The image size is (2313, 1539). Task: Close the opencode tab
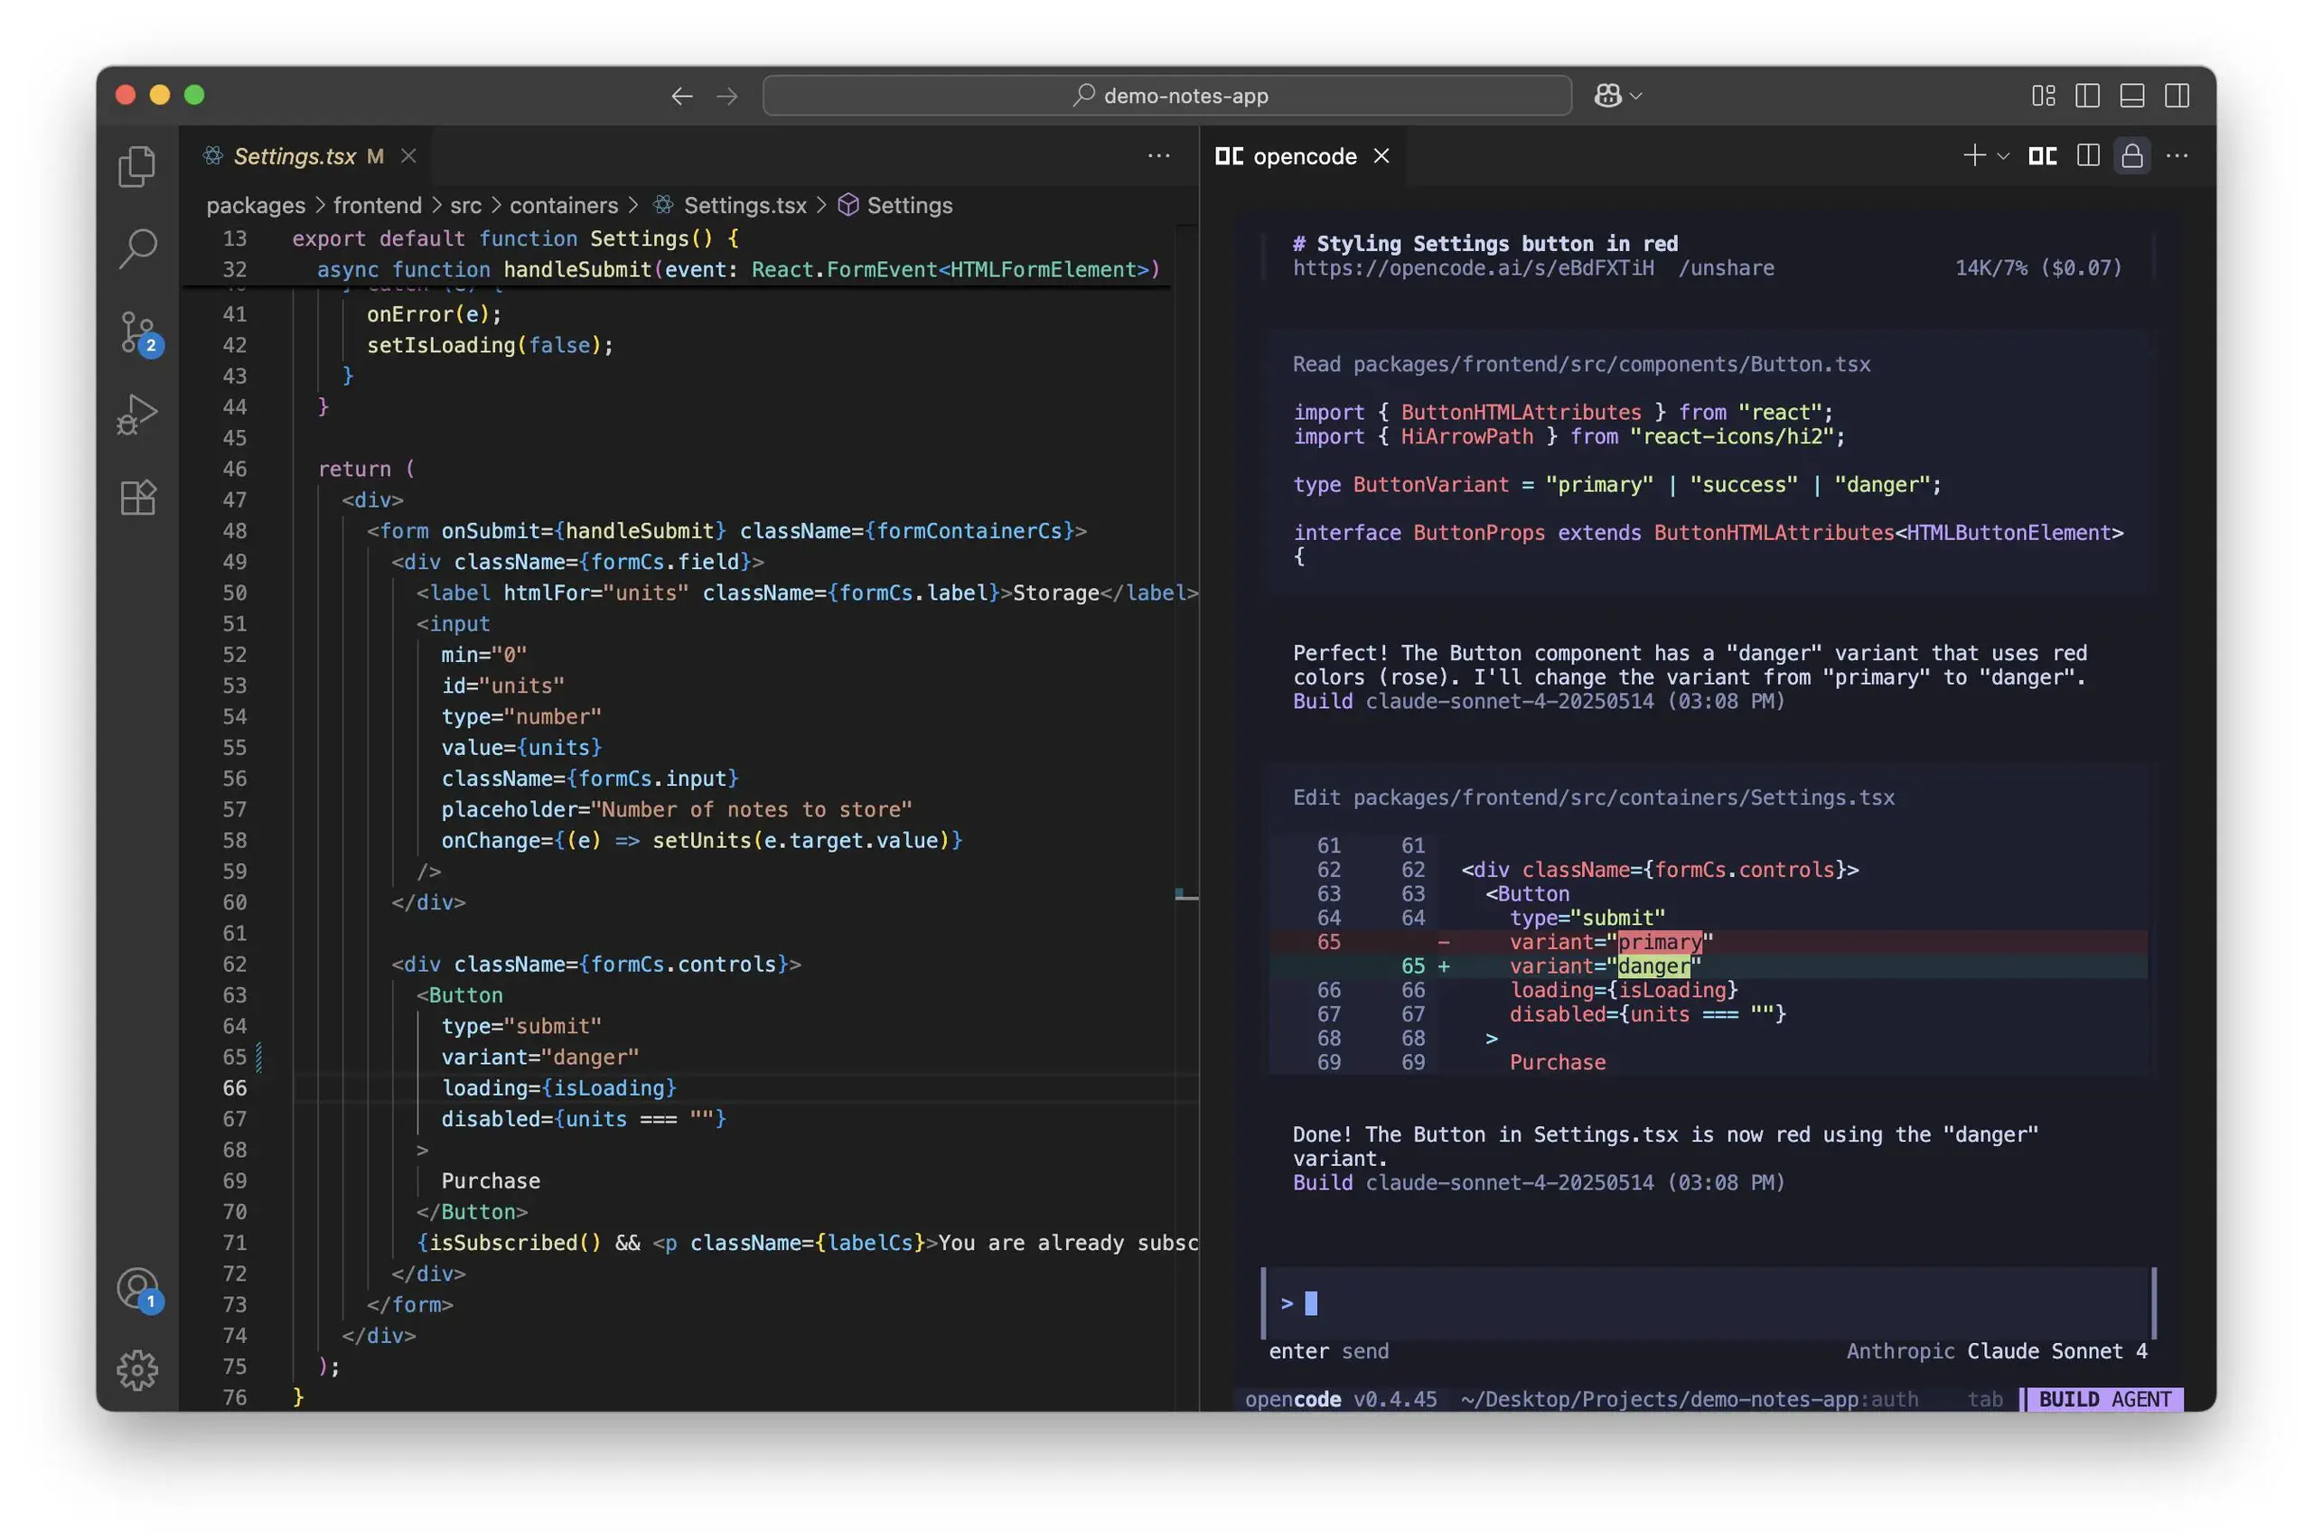1381,156
